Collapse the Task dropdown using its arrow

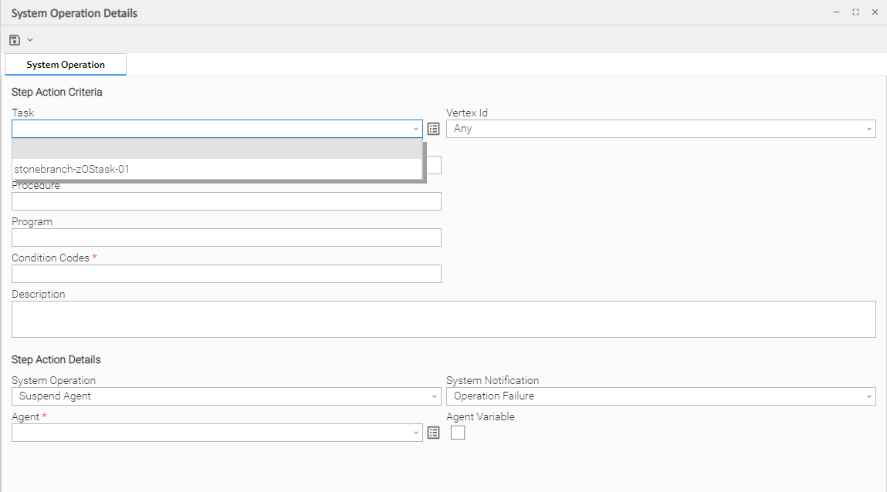point(415,129)
